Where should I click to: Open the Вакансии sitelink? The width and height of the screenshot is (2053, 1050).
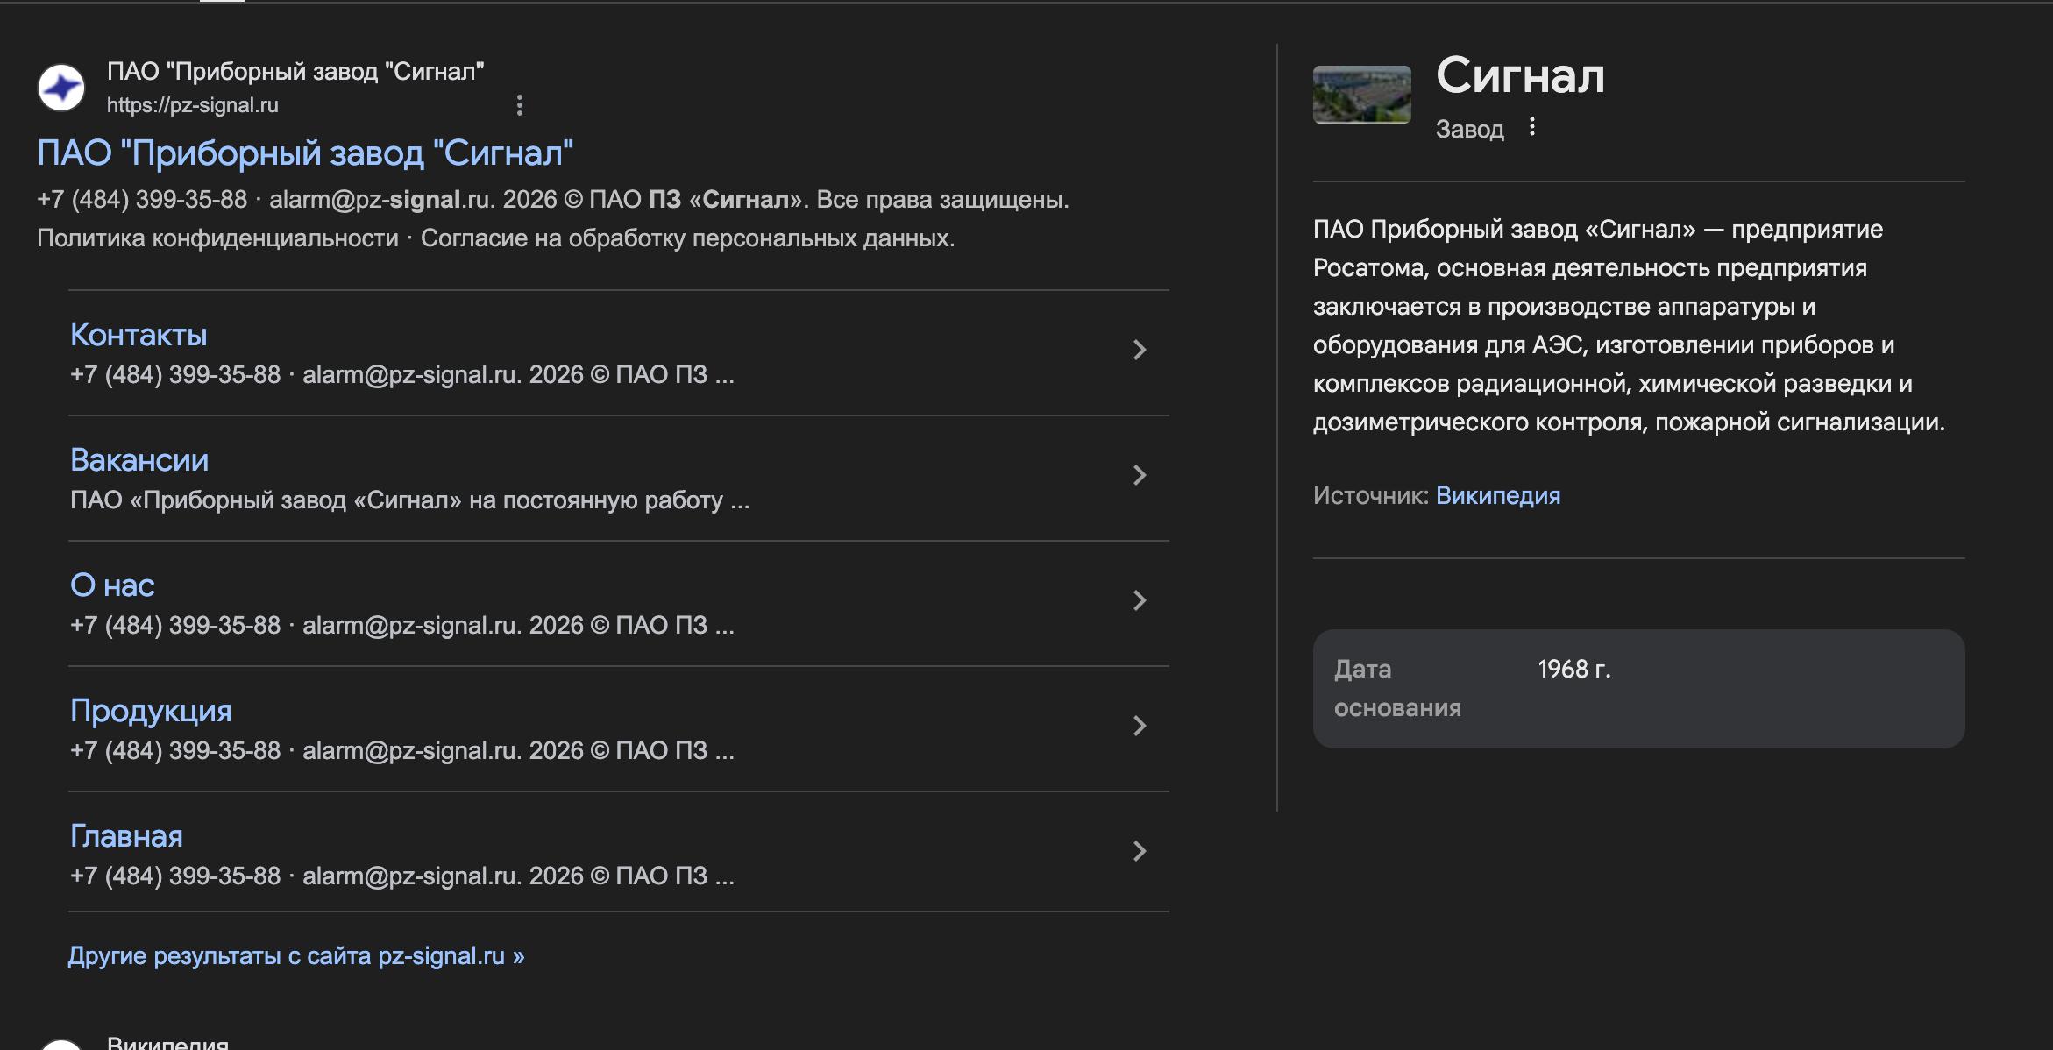(x=139, y=460)
